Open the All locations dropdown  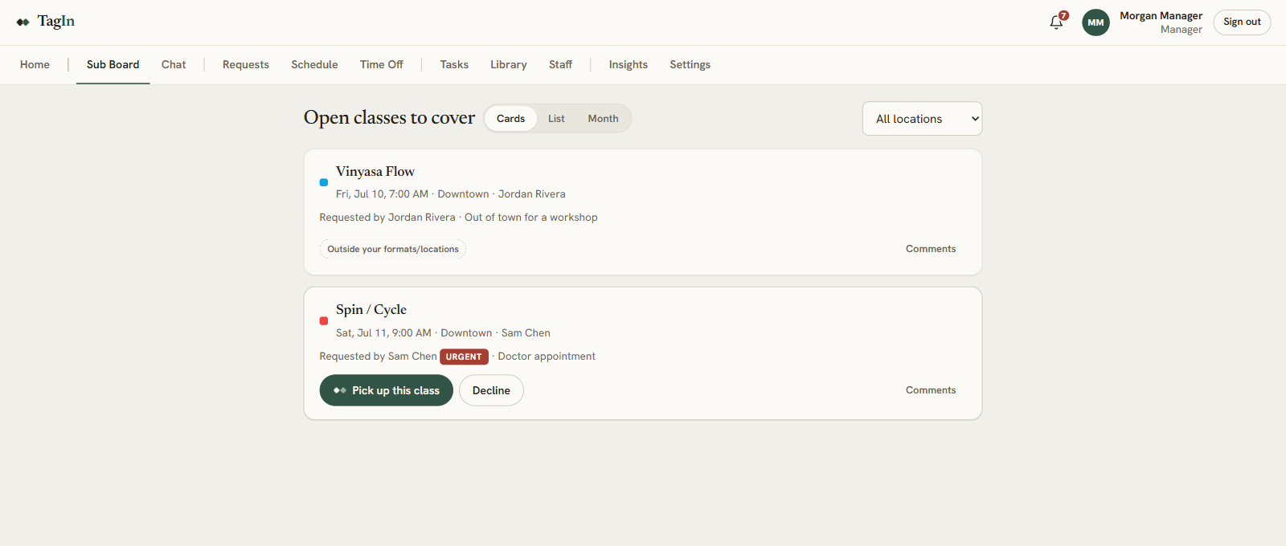(x=922, y=119)
